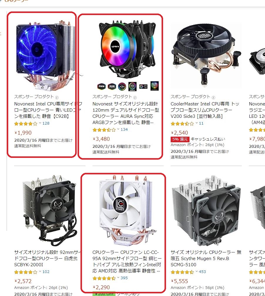Click Scythe Mugen 5 star rating

tap(182, 272)
